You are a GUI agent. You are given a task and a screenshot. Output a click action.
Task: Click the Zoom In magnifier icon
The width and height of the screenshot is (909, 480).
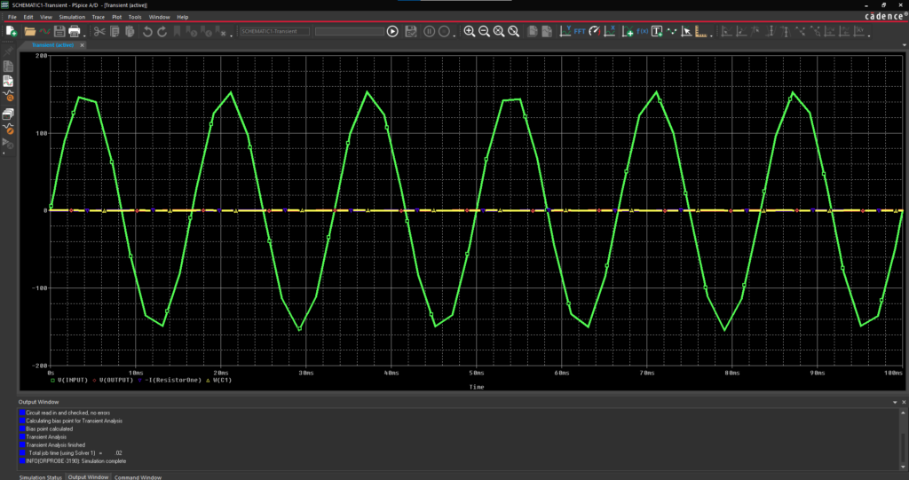(470, 31)
